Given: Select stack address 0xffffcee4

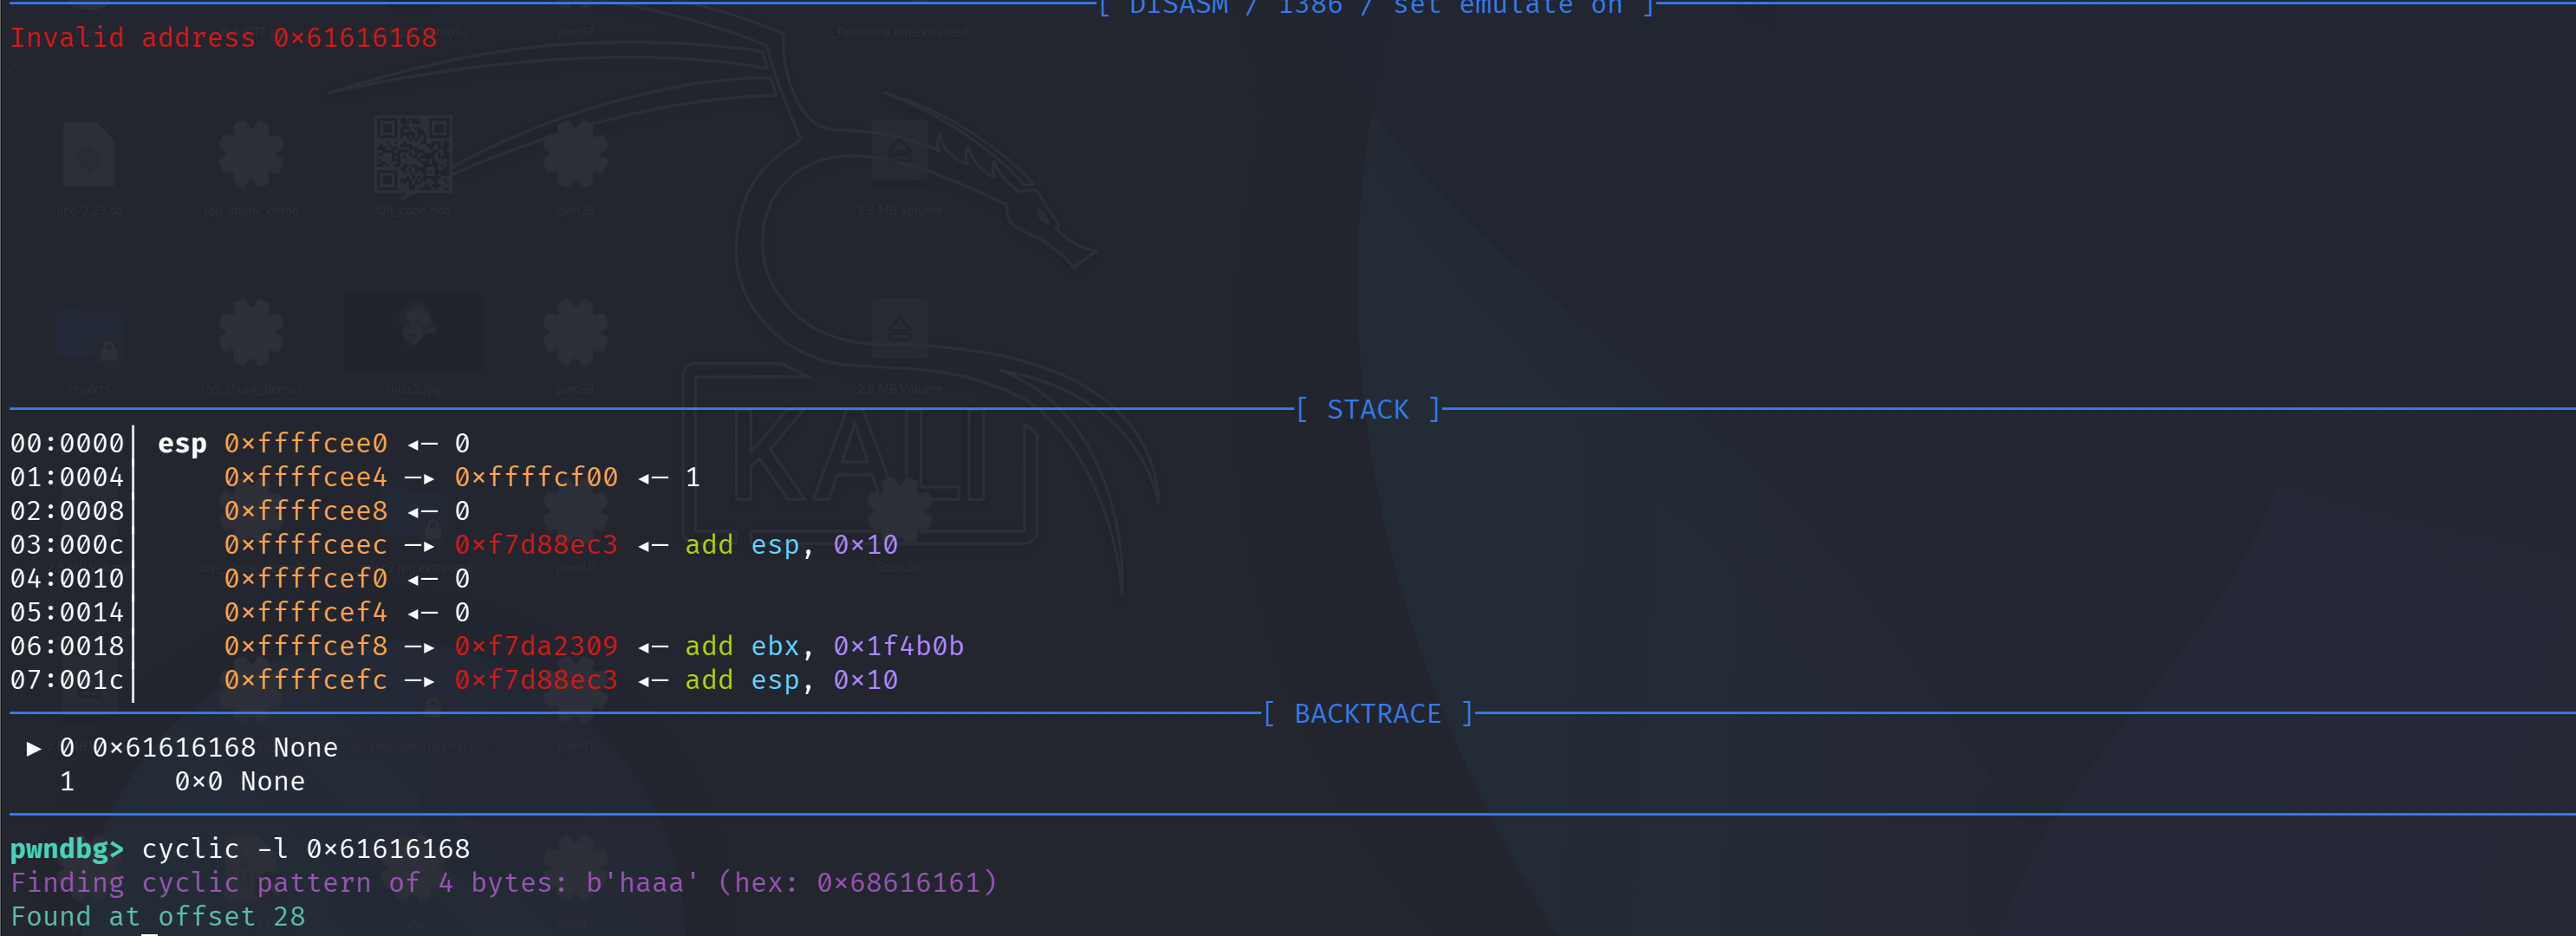Looking at the screenshot, I should coord(306,477).
